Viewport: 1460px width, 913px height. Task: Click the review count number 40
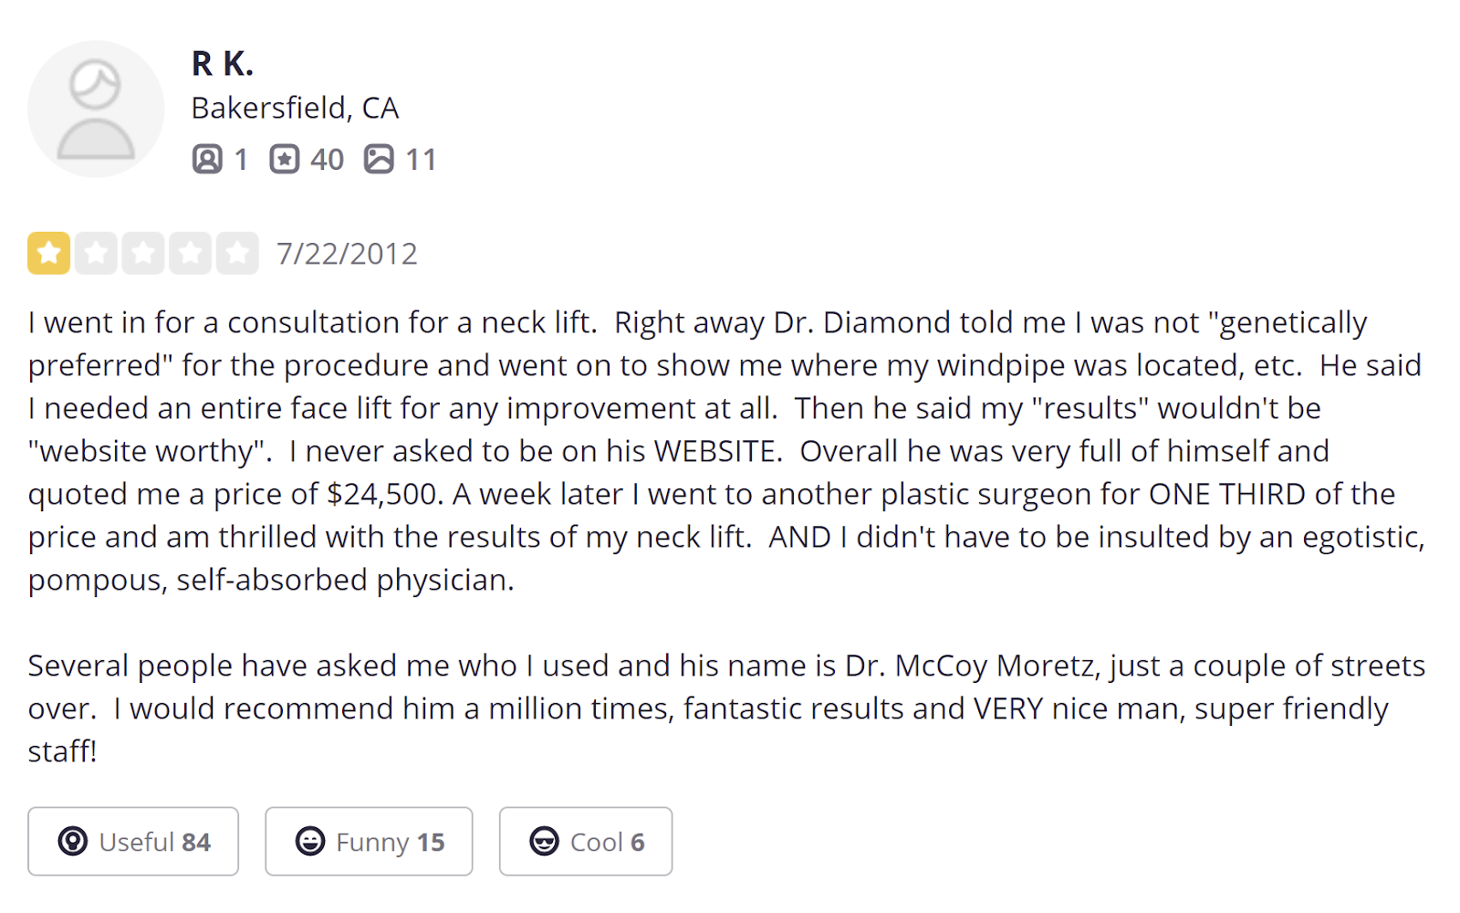tap(327, 160)
